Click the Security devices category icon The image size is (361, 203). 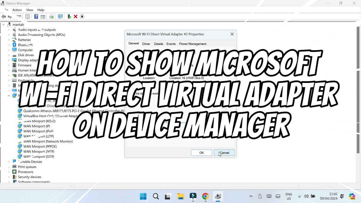(x=14, y=177)
